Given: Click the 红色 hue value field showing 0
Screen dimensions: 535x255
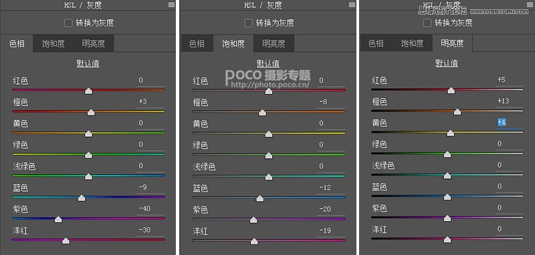Looking at the screenshot, I should click(150, 81).
